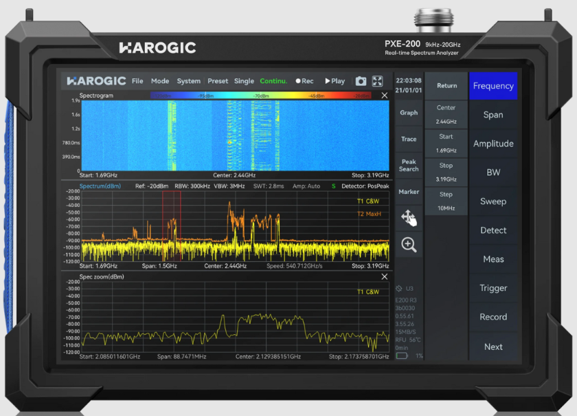This screenshot has width=577, height=416.
Task: Open the Mode menu
Action: coord(160,81)
